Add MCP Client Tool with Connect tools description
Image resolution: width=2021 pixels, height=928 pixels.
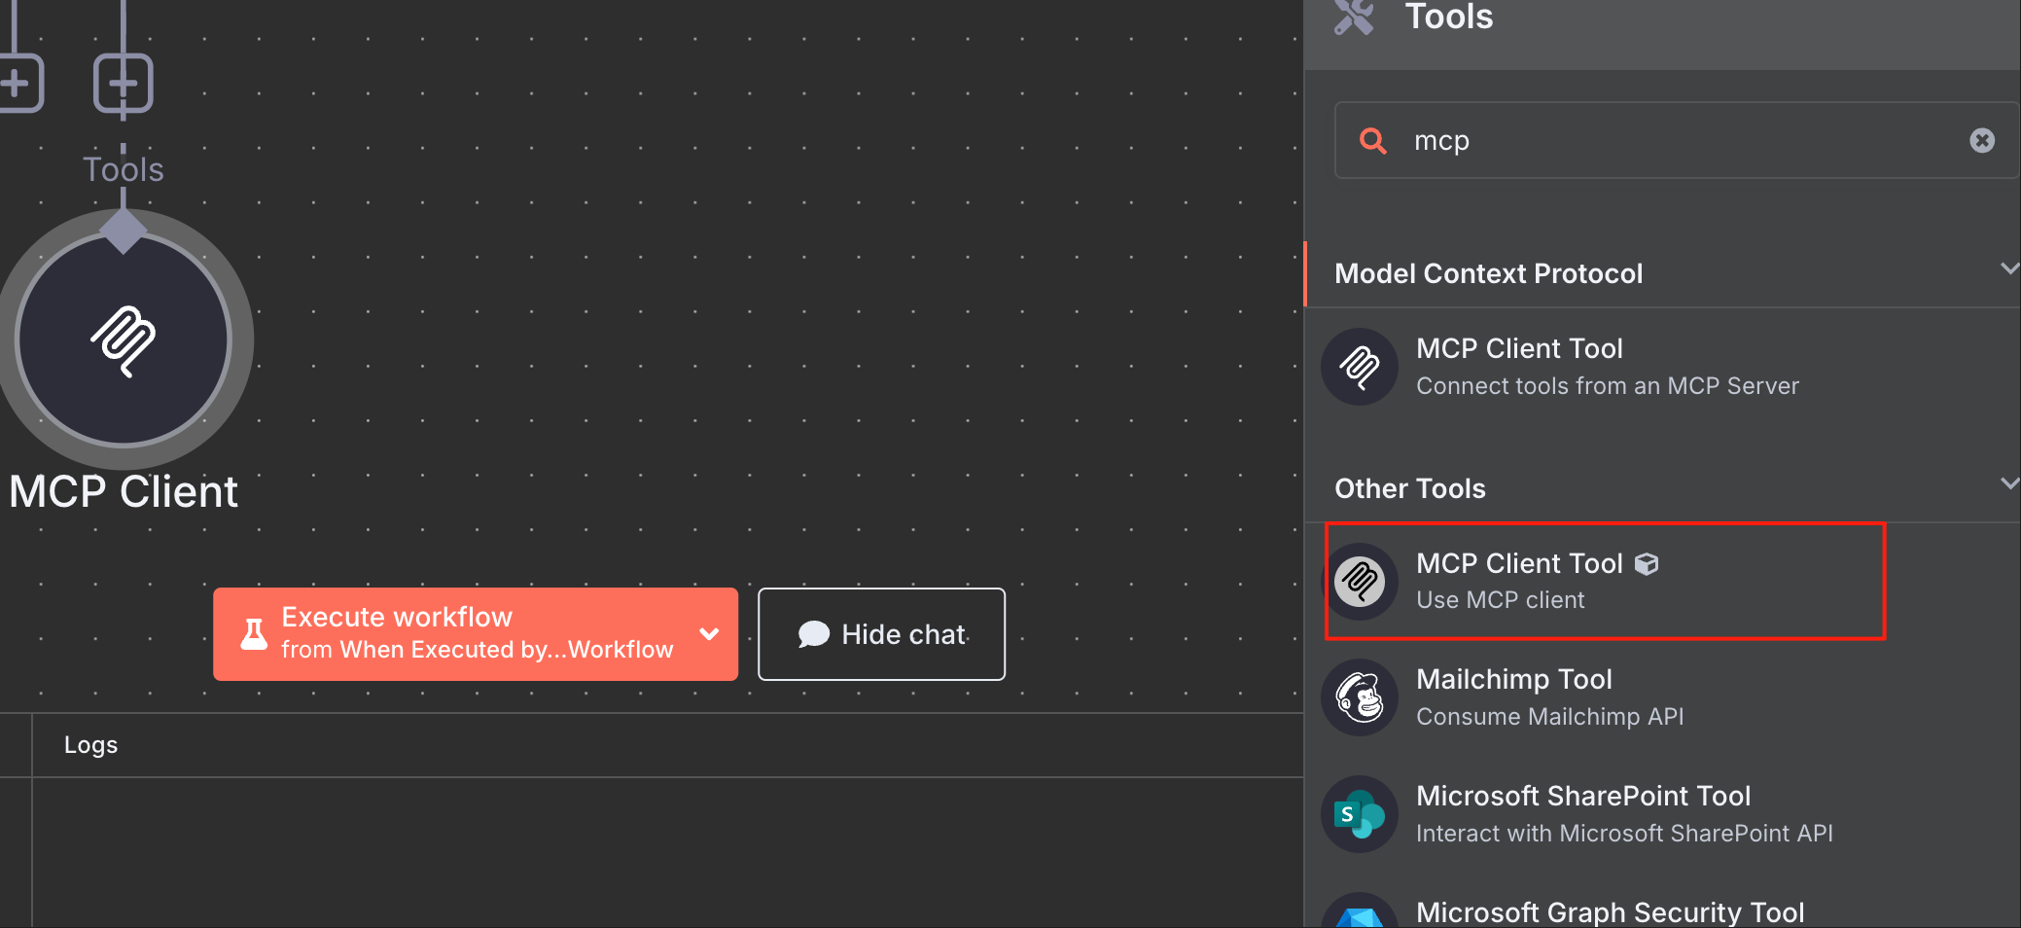pos(1663,367)
